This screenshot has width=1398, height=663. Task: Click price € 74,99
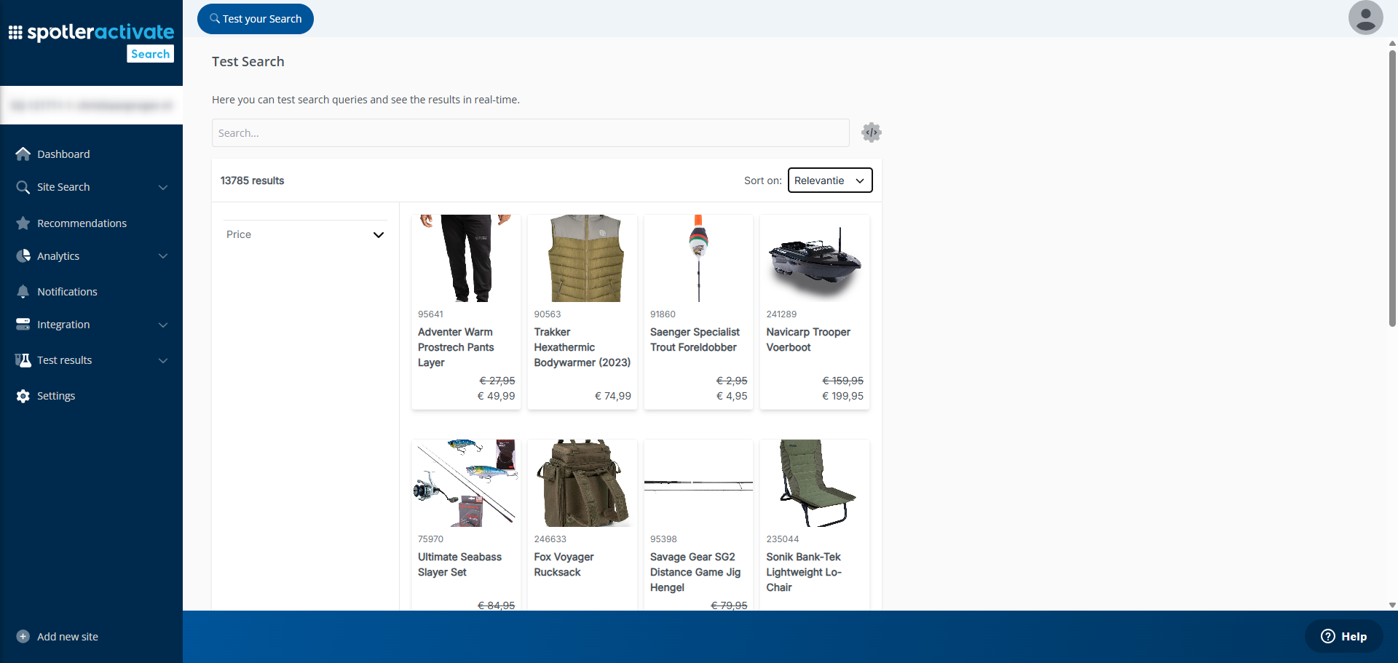[613, 396]
